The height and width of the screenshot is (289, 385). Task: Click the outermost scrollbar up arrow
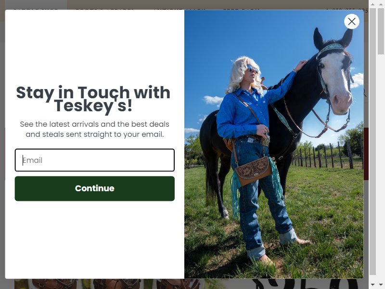(x=381, y=4)
